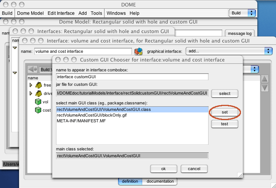Open the Edit Interface menu

click(61, 13)
